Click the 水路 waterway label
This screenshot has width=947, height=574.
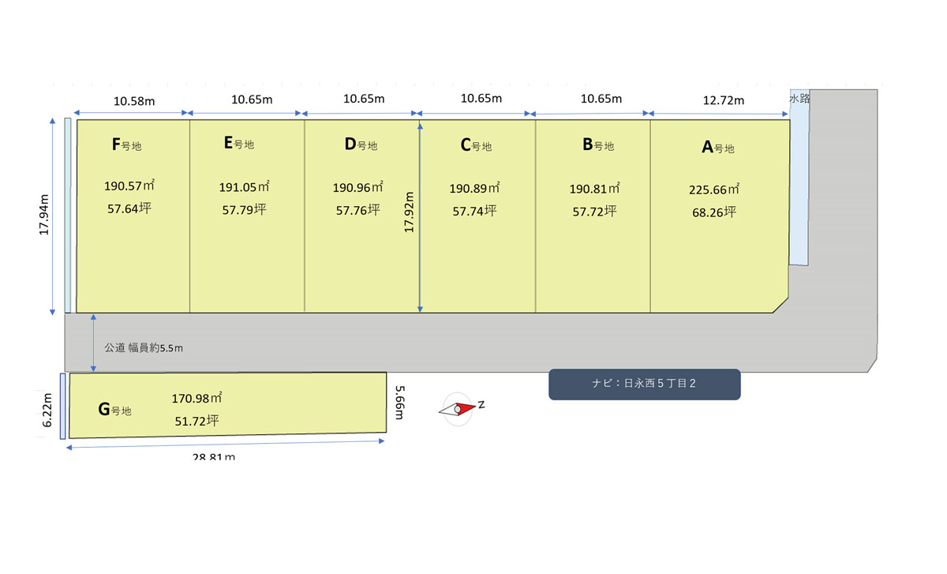point(800,99)
